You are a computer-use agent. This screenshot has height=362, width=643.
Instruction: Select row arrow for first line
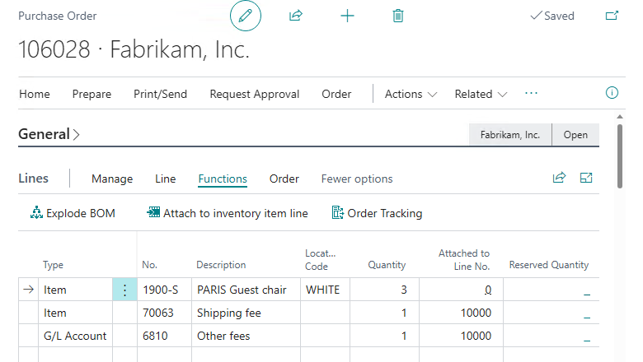(28, 290)
